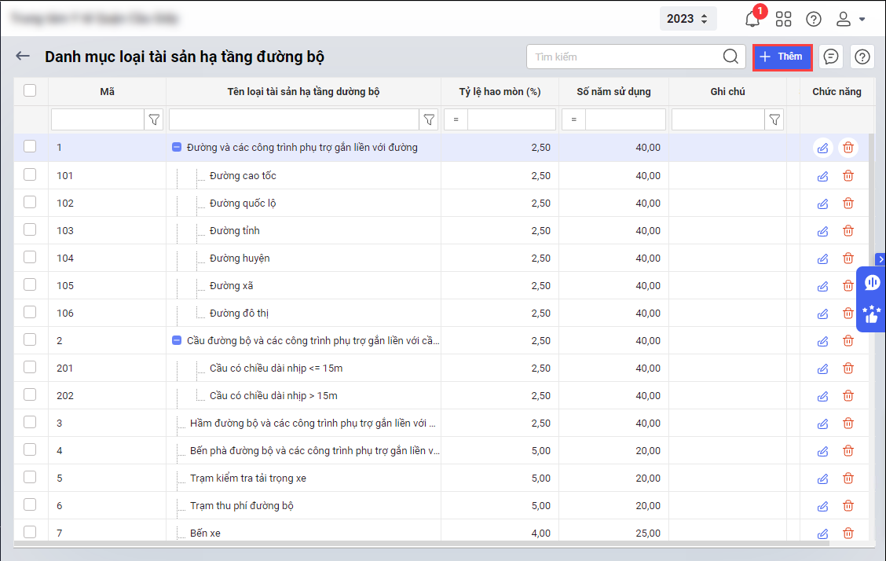
Task: Open the user account menu
Action: pos(850,19)
